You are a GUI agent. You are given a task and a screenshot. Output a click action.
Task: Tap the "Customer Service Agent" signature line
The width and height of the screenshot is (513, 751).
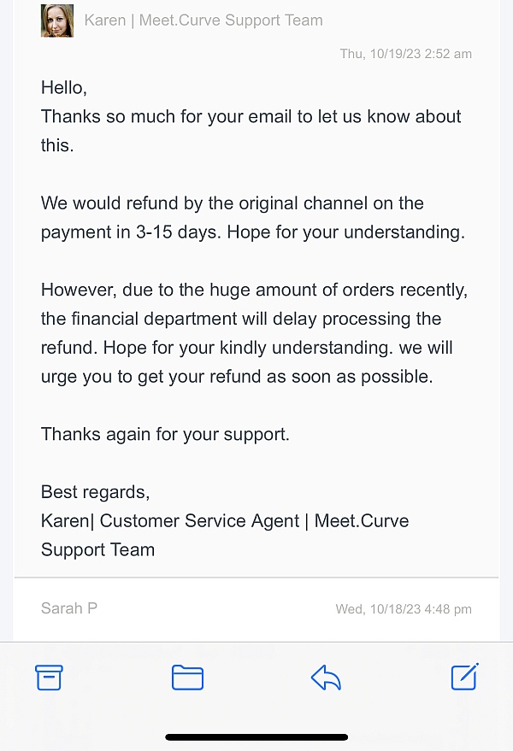[198, 521]
